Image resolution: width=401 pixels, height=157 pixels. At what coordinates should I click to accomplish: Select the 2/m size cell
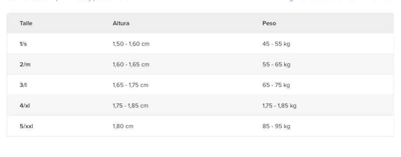click(x=25, y=64)
